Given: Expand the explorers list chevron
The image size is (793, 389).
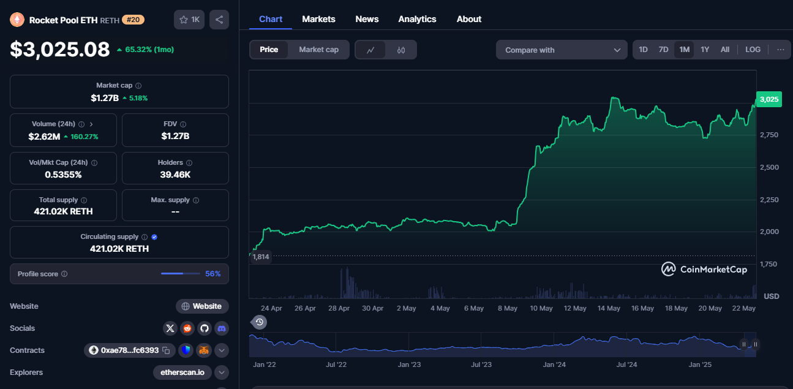Looking at the screenshot, I should tap(222, 372).
